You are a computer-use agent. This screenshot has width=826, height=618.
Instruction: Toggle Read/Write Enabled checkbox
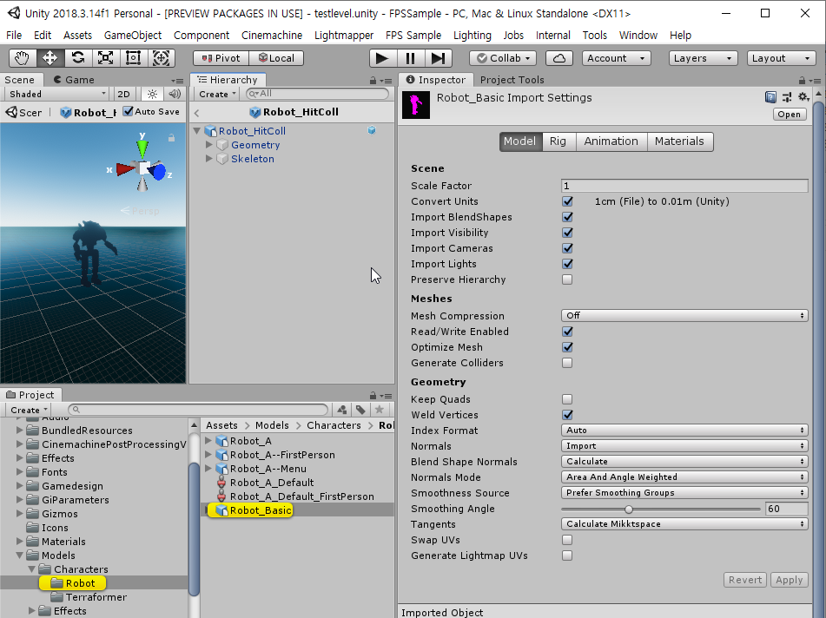click(567, 332)
